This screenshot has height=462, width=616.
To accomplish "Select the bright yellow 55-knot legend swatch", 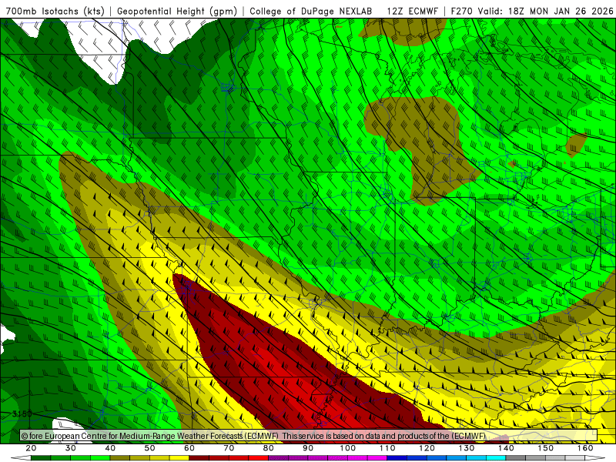I will (179, 458).
